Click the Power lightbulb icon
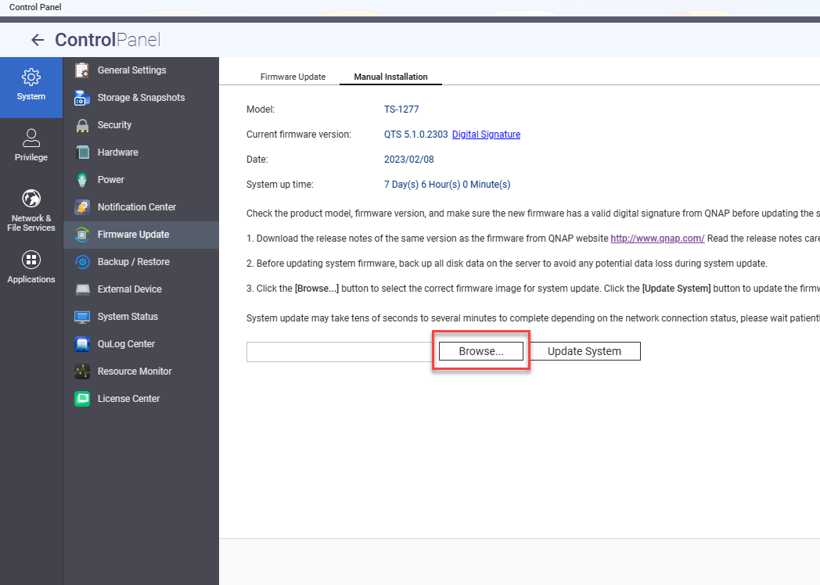The height and width of the screenshot is (585, 820). pyautogui.click(x=82, y=180)
